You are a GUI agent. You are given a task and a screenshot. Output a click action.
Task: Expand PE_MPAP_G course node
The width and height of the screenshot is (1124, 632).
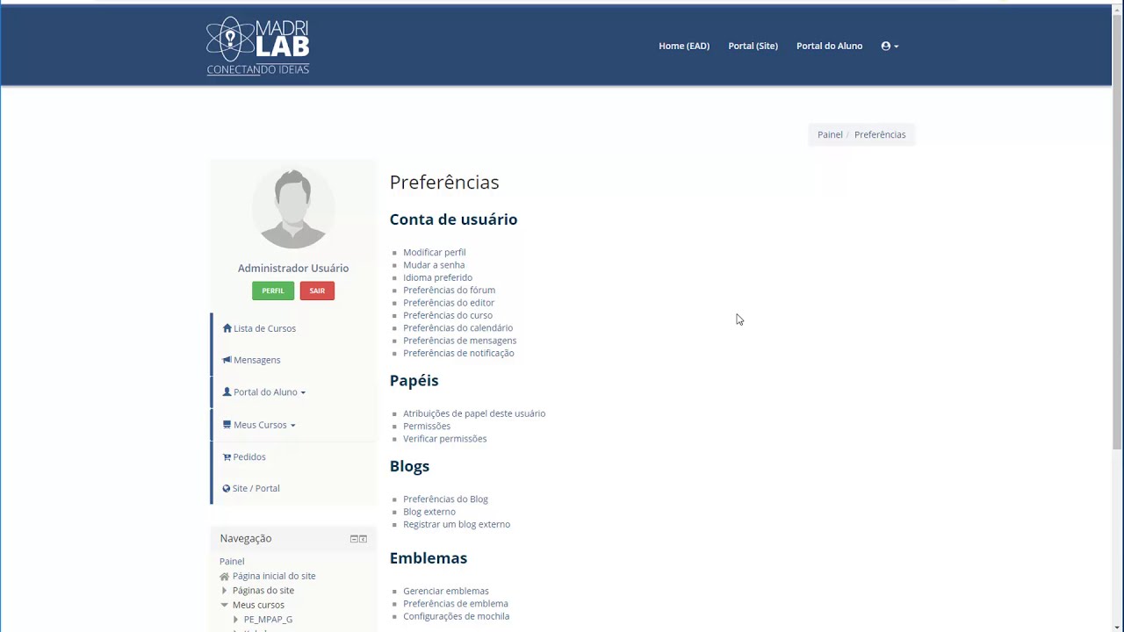pos(235,620)
